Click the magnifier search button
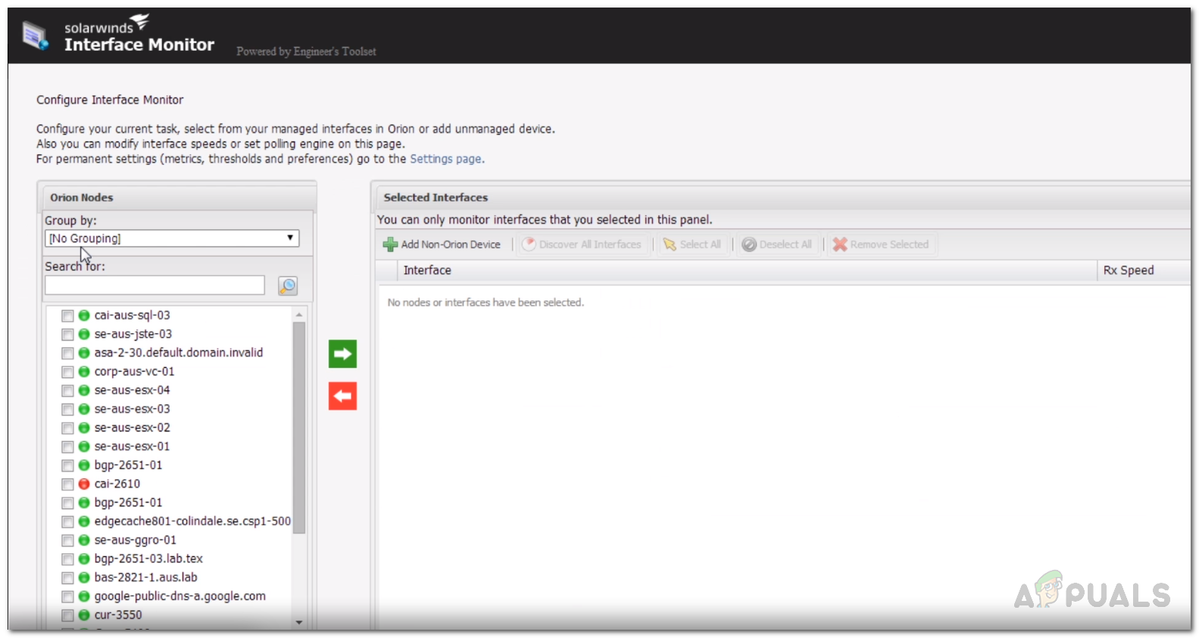The image size is (1199, 638). [x=288, y=285]
